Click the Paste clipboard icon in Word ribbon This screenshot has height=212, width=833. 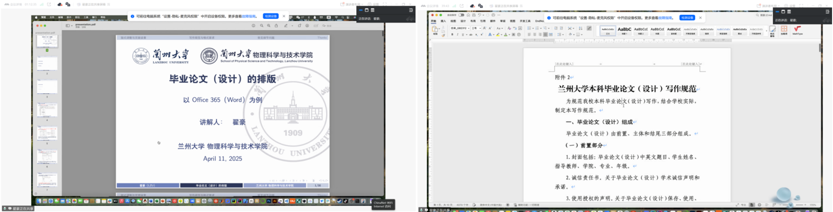pos(435,30)
